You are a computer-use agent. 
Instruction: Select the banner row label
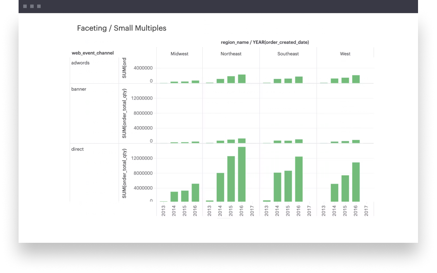(79, 89)
